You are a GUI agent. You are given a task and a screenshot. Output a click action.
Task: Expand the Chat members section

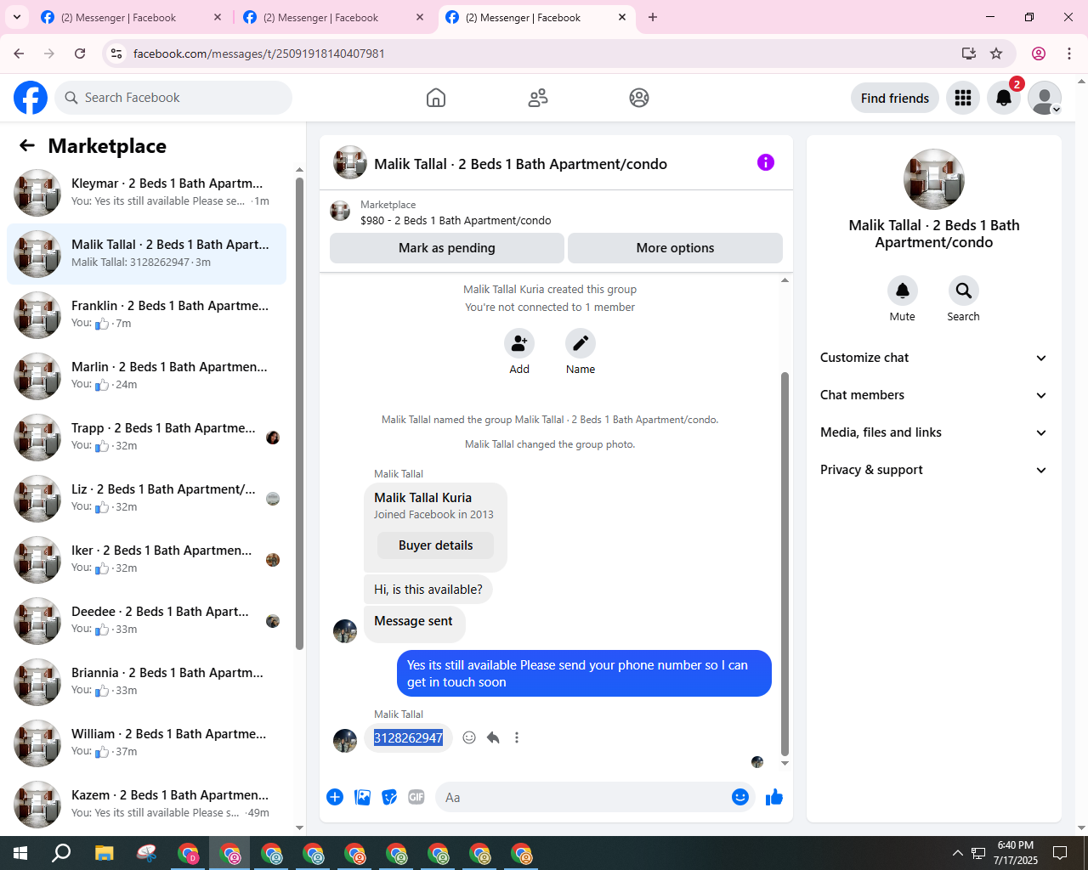[x=933, y=395]
